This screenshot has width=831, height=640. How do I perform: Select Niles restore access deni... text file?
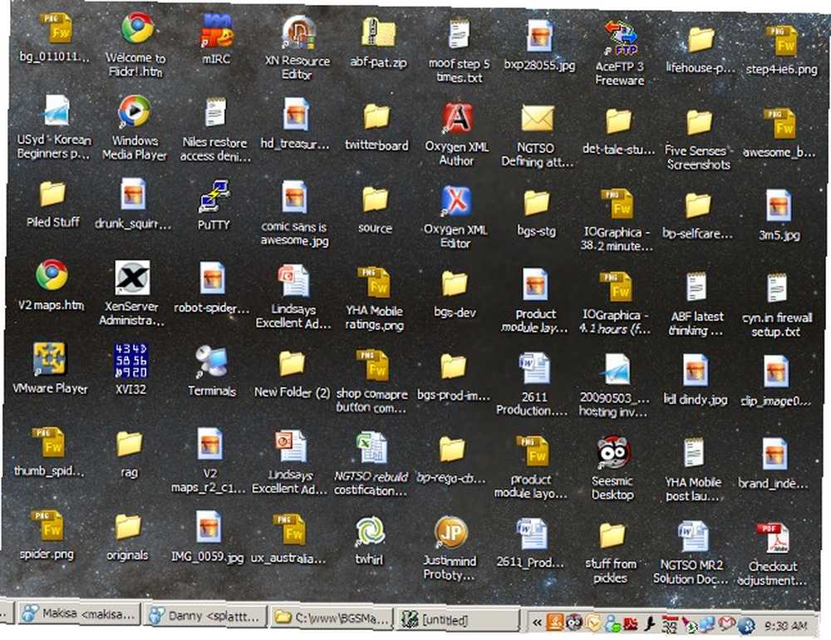coord(214,113)
